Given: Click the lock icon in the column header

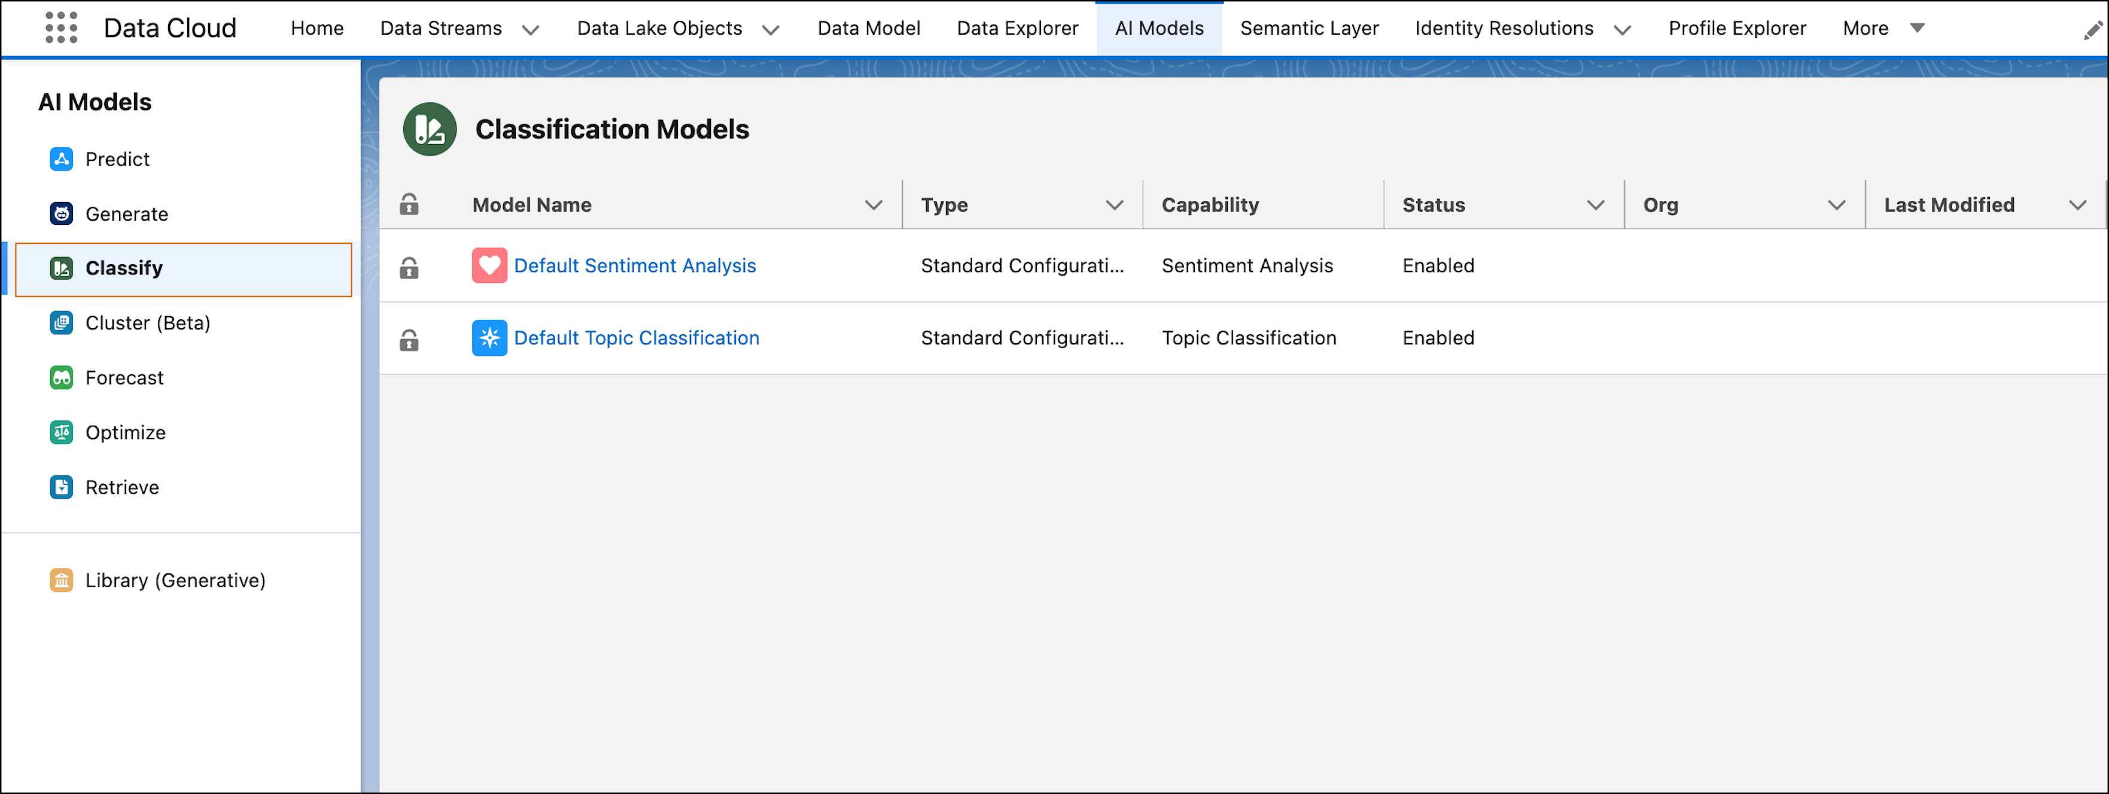Looking at the screenshot, I should point(409,204).
